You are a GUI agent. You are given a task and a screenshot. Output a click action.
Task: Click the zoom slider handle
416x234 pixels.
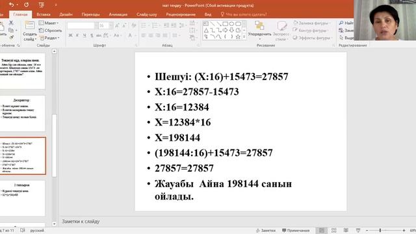click(380, 230)
